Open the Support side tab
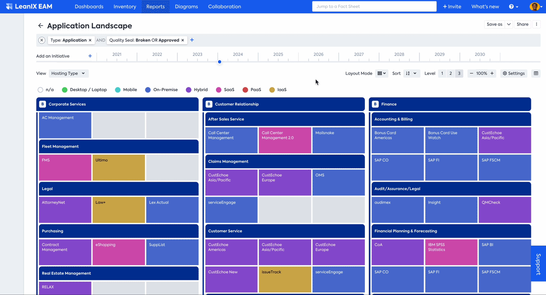546x295 pixels. [x=538, y=264]
